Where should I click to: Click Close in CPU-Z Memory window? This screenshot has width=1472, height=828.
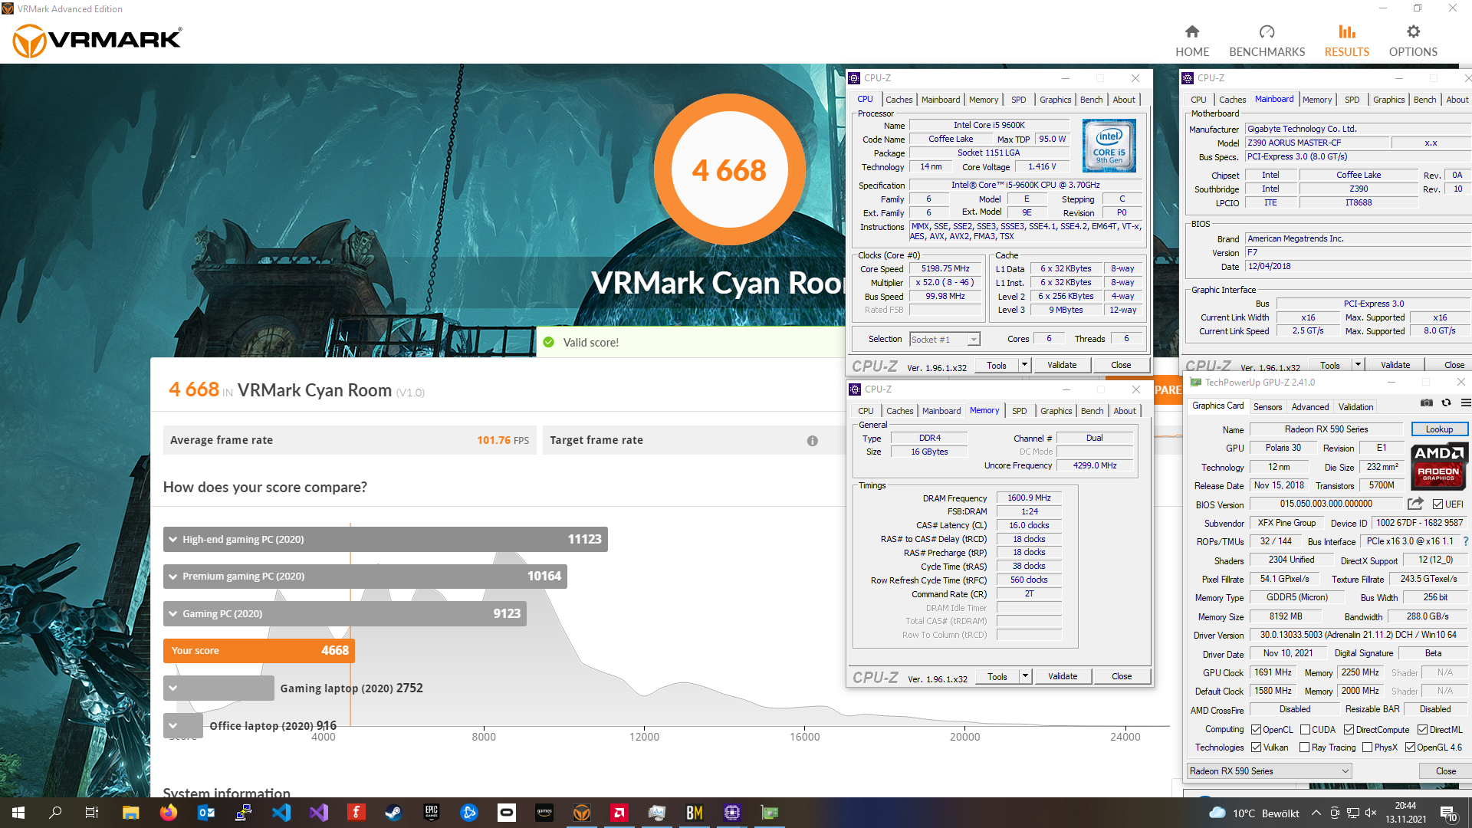click(1122, 676)
